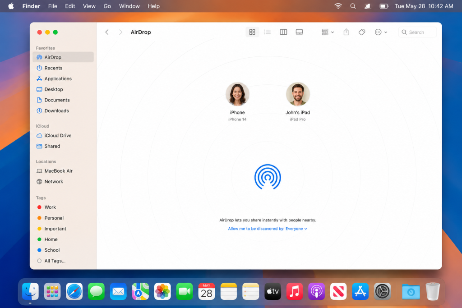The width and height of the screenshot is (462, 308).
Task: Click the blue AirDrop radar icon
Action: click(x=268, y=177)
